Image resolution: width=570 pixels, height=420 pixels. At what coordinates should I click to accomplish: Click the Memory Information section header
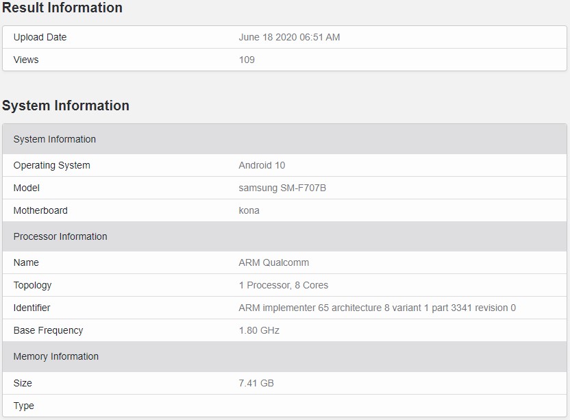(x=284, y=356)
